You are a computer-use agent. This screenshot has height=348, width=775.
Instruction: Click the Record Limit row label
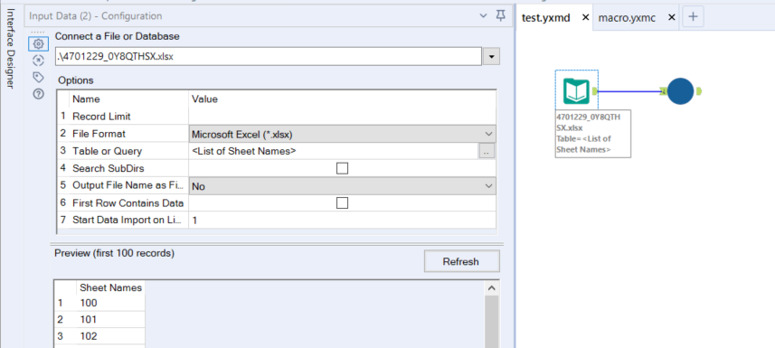pos(101,117)
